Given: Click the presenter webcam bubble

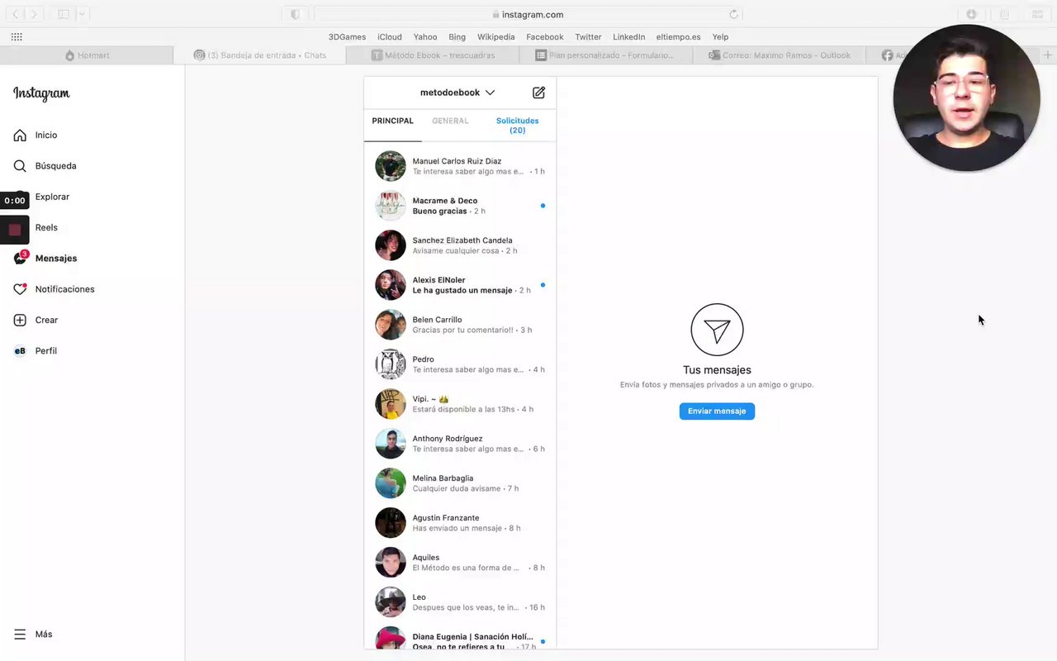Looking at the screenshot, I should click(966, 97).
